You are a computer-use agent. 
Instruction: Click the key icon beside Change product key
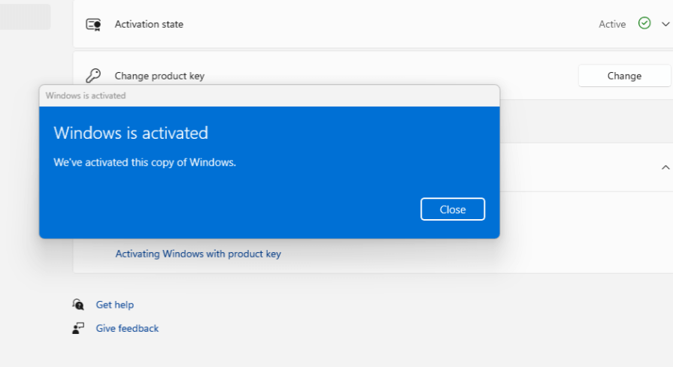point(93,76)
